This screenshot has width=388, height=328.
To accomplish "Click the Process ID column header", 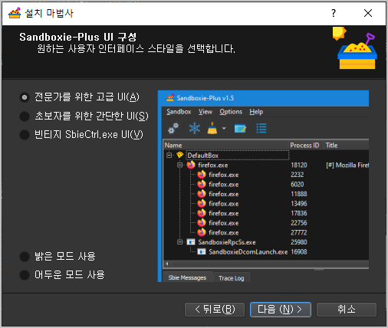I will 306,146.
